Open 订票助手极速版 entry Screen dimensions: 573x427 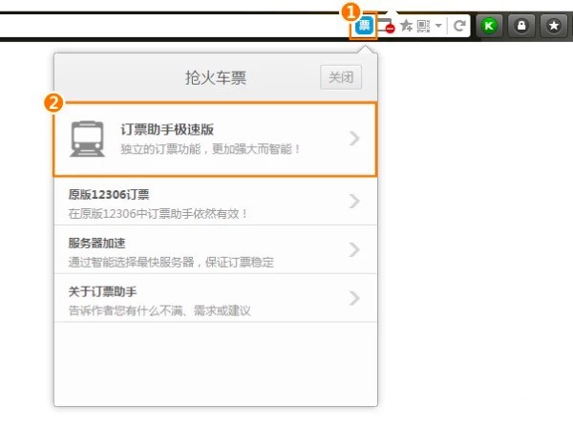tap(215, 139)
